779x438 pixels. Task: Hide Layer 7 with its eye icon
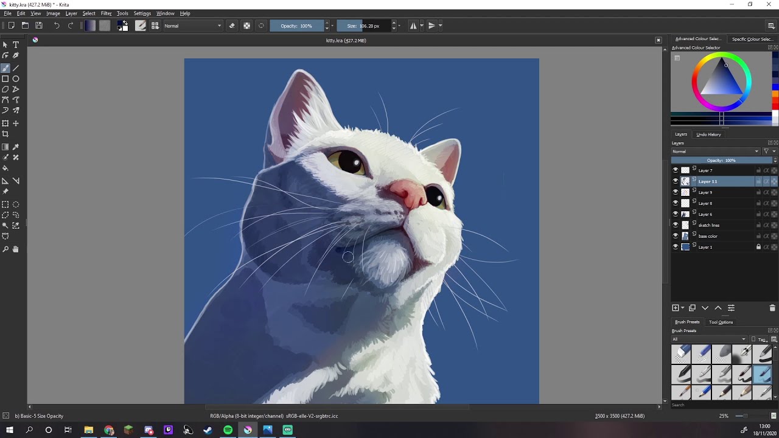point(676,170)
